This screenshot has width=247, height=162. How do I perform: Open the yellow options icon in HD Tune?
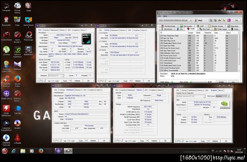pos(224,20)
